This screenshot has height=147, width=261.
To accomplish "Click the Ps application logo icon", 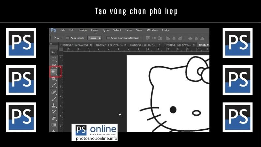I will coord(53,30).
